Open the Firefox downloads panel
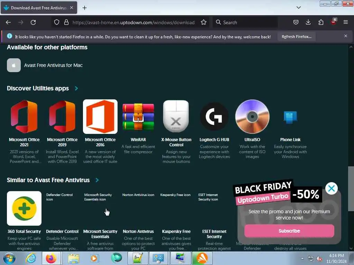 tap(308, 22)
